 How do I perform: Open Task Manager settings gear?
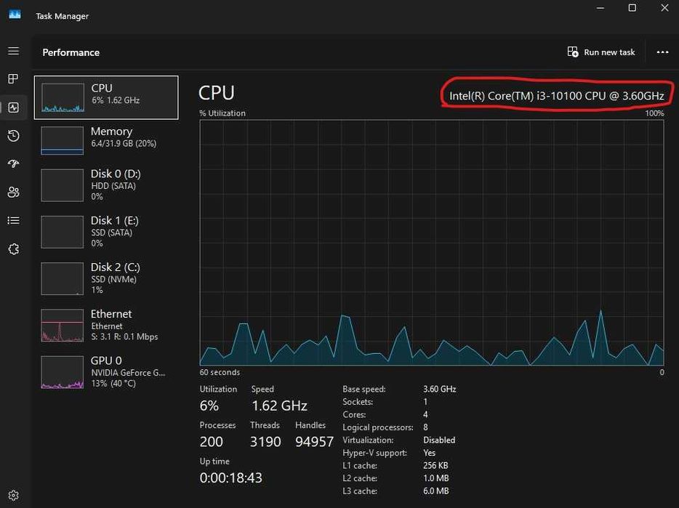click(13, 495)
